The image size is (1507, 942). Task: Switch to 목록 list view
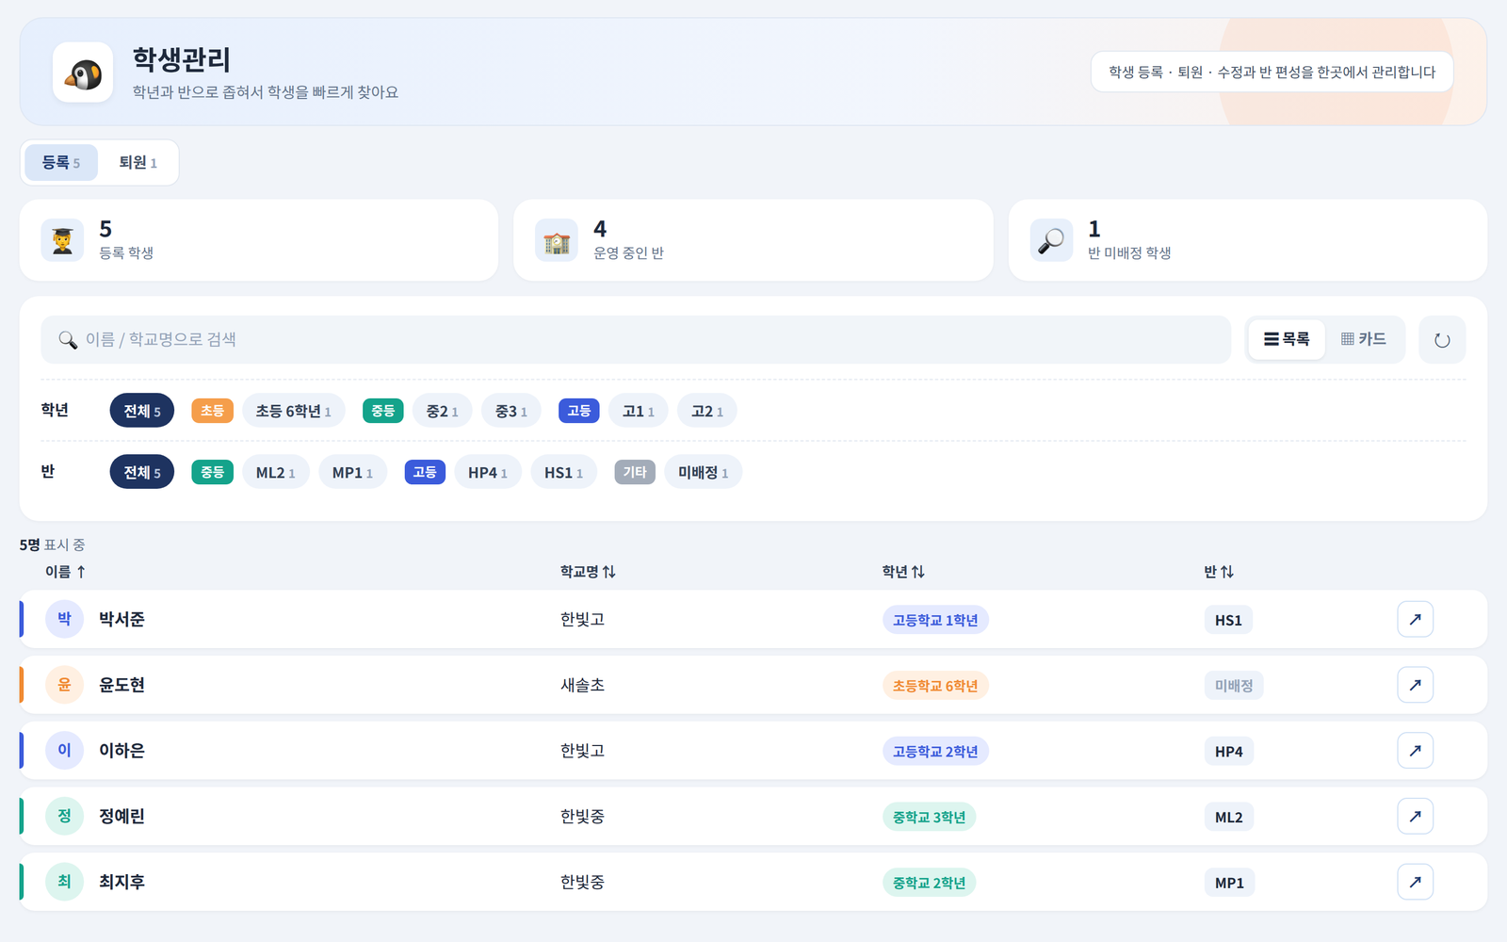[x=1287, y=339]
